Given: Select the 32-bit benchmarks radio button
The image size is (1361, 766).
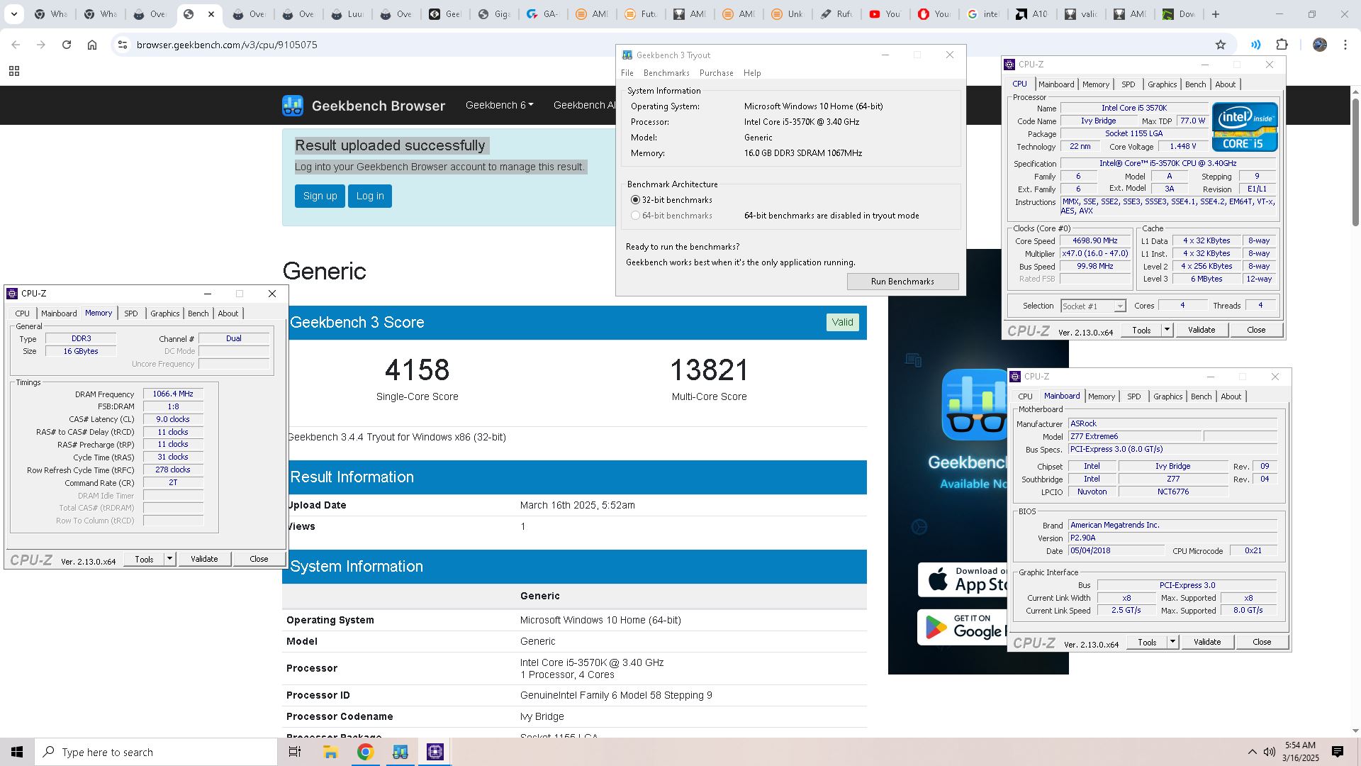Looking at the screenshot, I should click(635, 200).
